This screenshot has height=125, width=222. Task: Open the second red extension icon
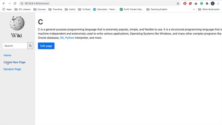[x=190, y=3]
